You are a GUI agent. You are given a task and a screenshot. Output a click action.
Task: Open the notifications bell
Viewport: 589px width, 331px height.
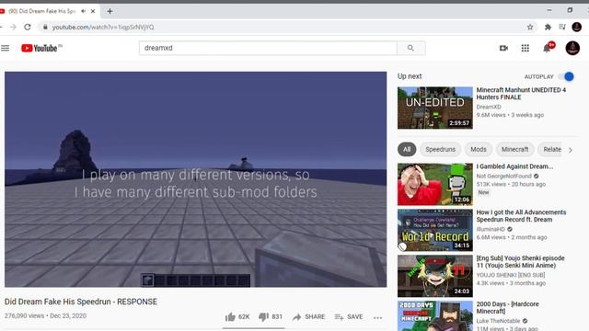pyautogui.click(x=548, y=48)
